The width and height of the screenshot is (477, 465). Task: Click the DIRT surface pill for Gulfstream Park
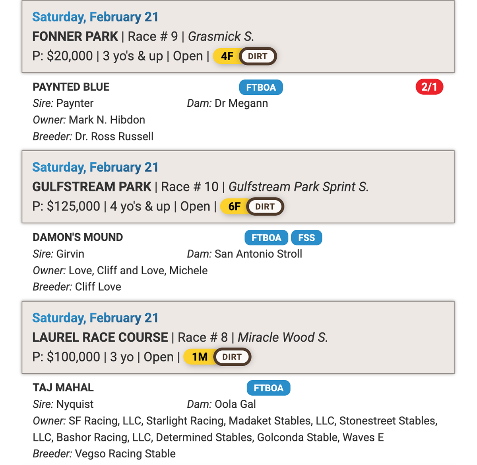pos(265,207)
